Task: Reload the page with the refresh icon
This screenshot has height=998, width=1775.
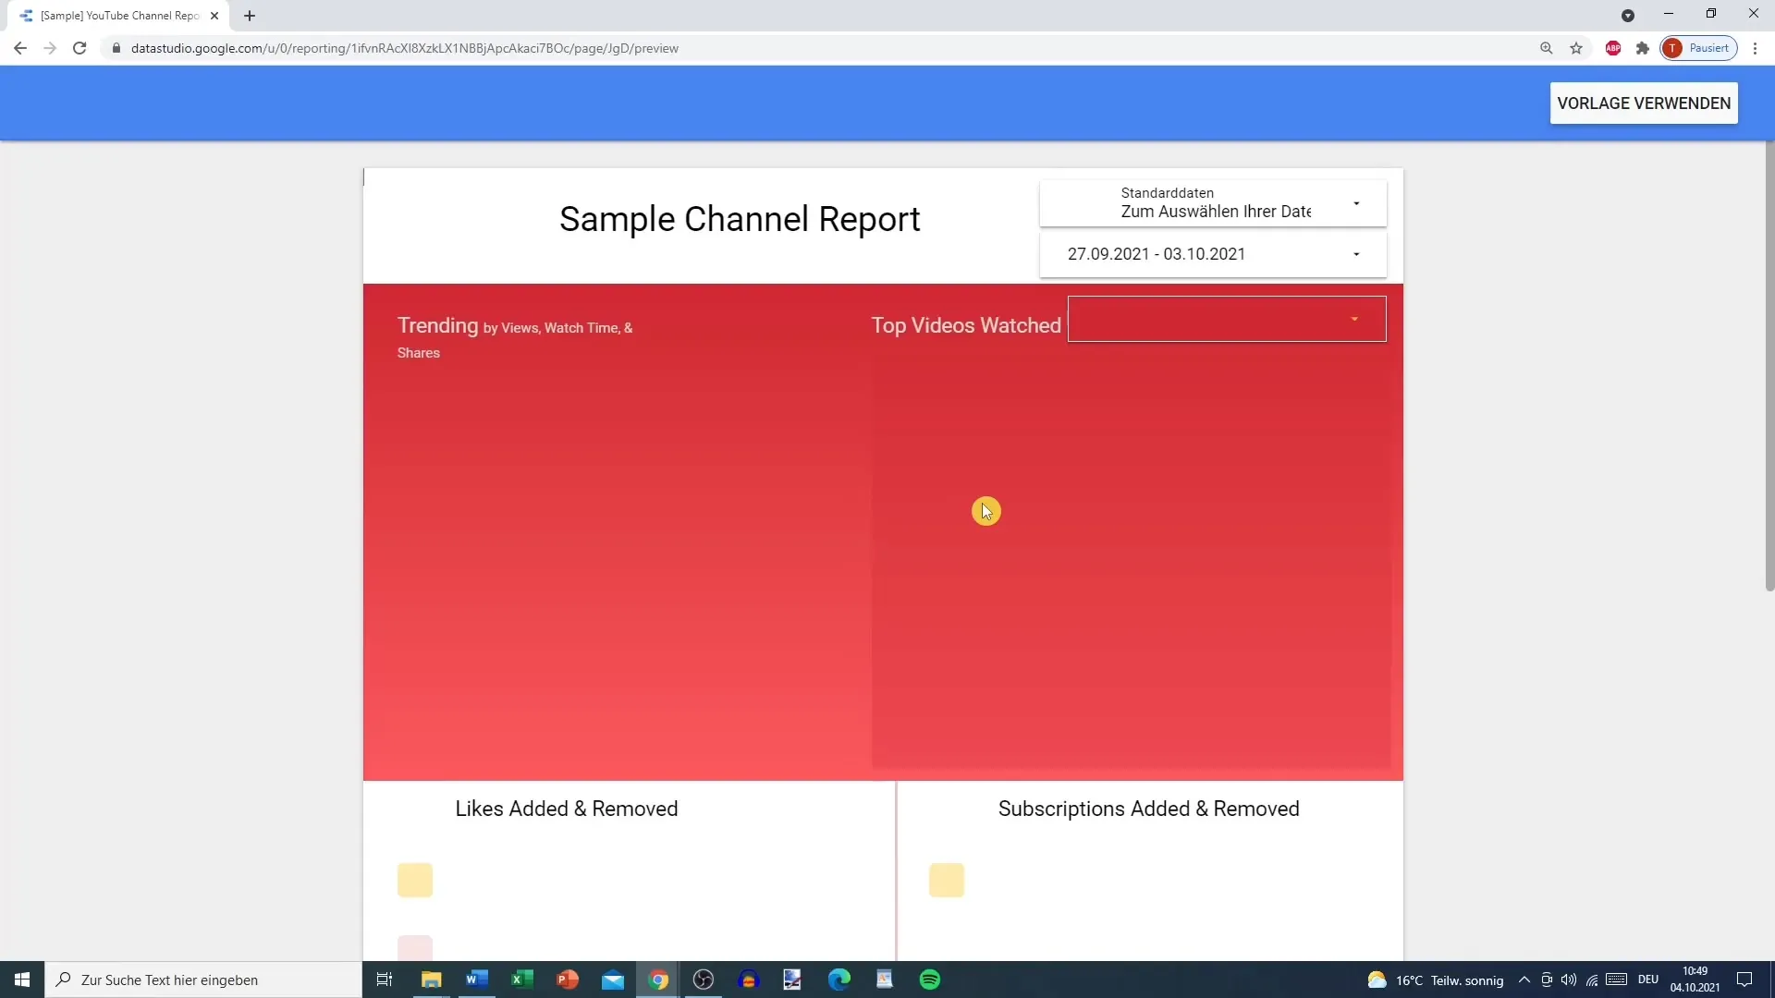Action: click(x=80, y=48)
